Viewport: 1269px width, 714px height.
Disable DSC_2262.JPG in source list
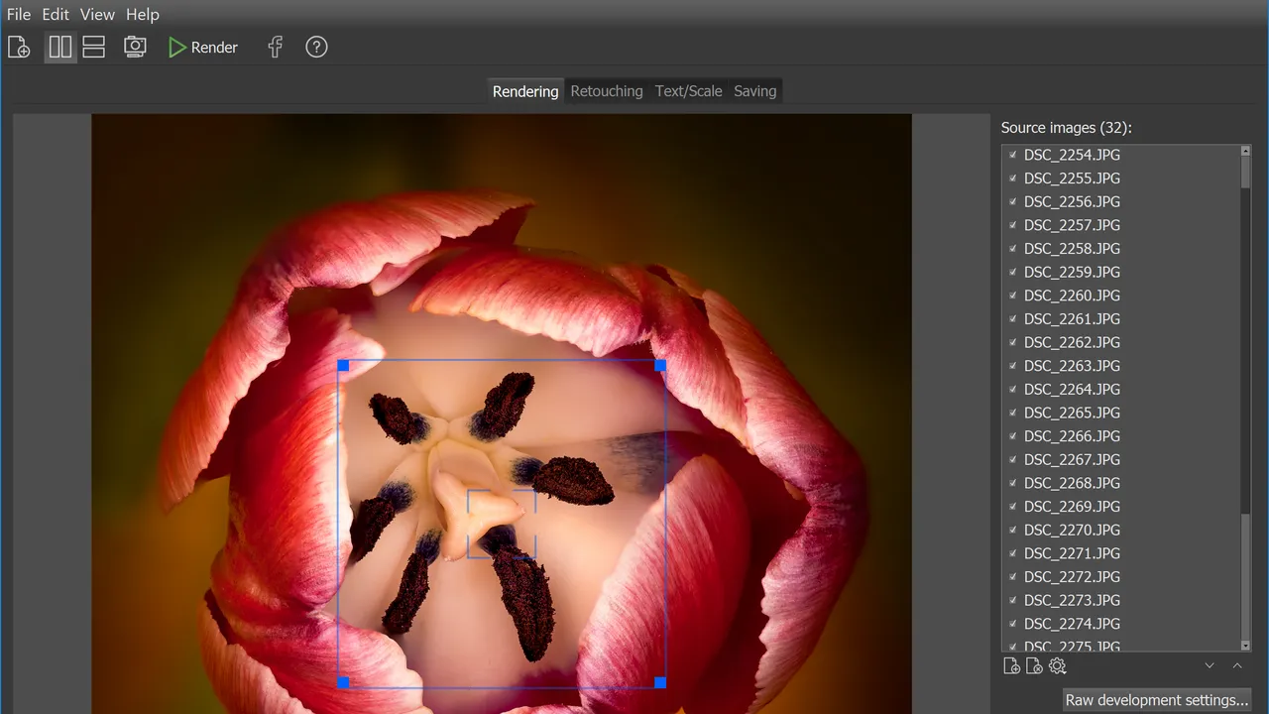[x=1012, y=342]
